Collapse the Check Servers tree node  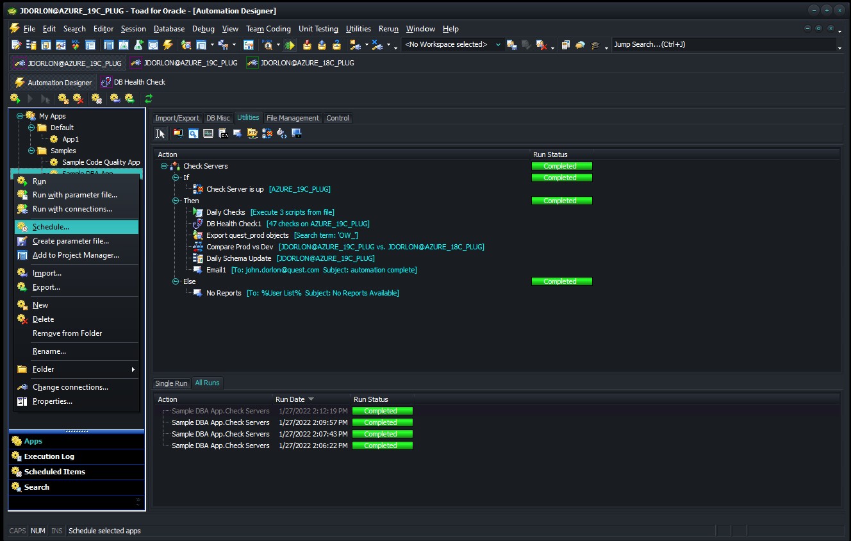[x=165, y=165]
